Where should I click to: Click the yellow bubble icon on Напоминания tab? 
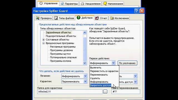[x=105, y=4]
